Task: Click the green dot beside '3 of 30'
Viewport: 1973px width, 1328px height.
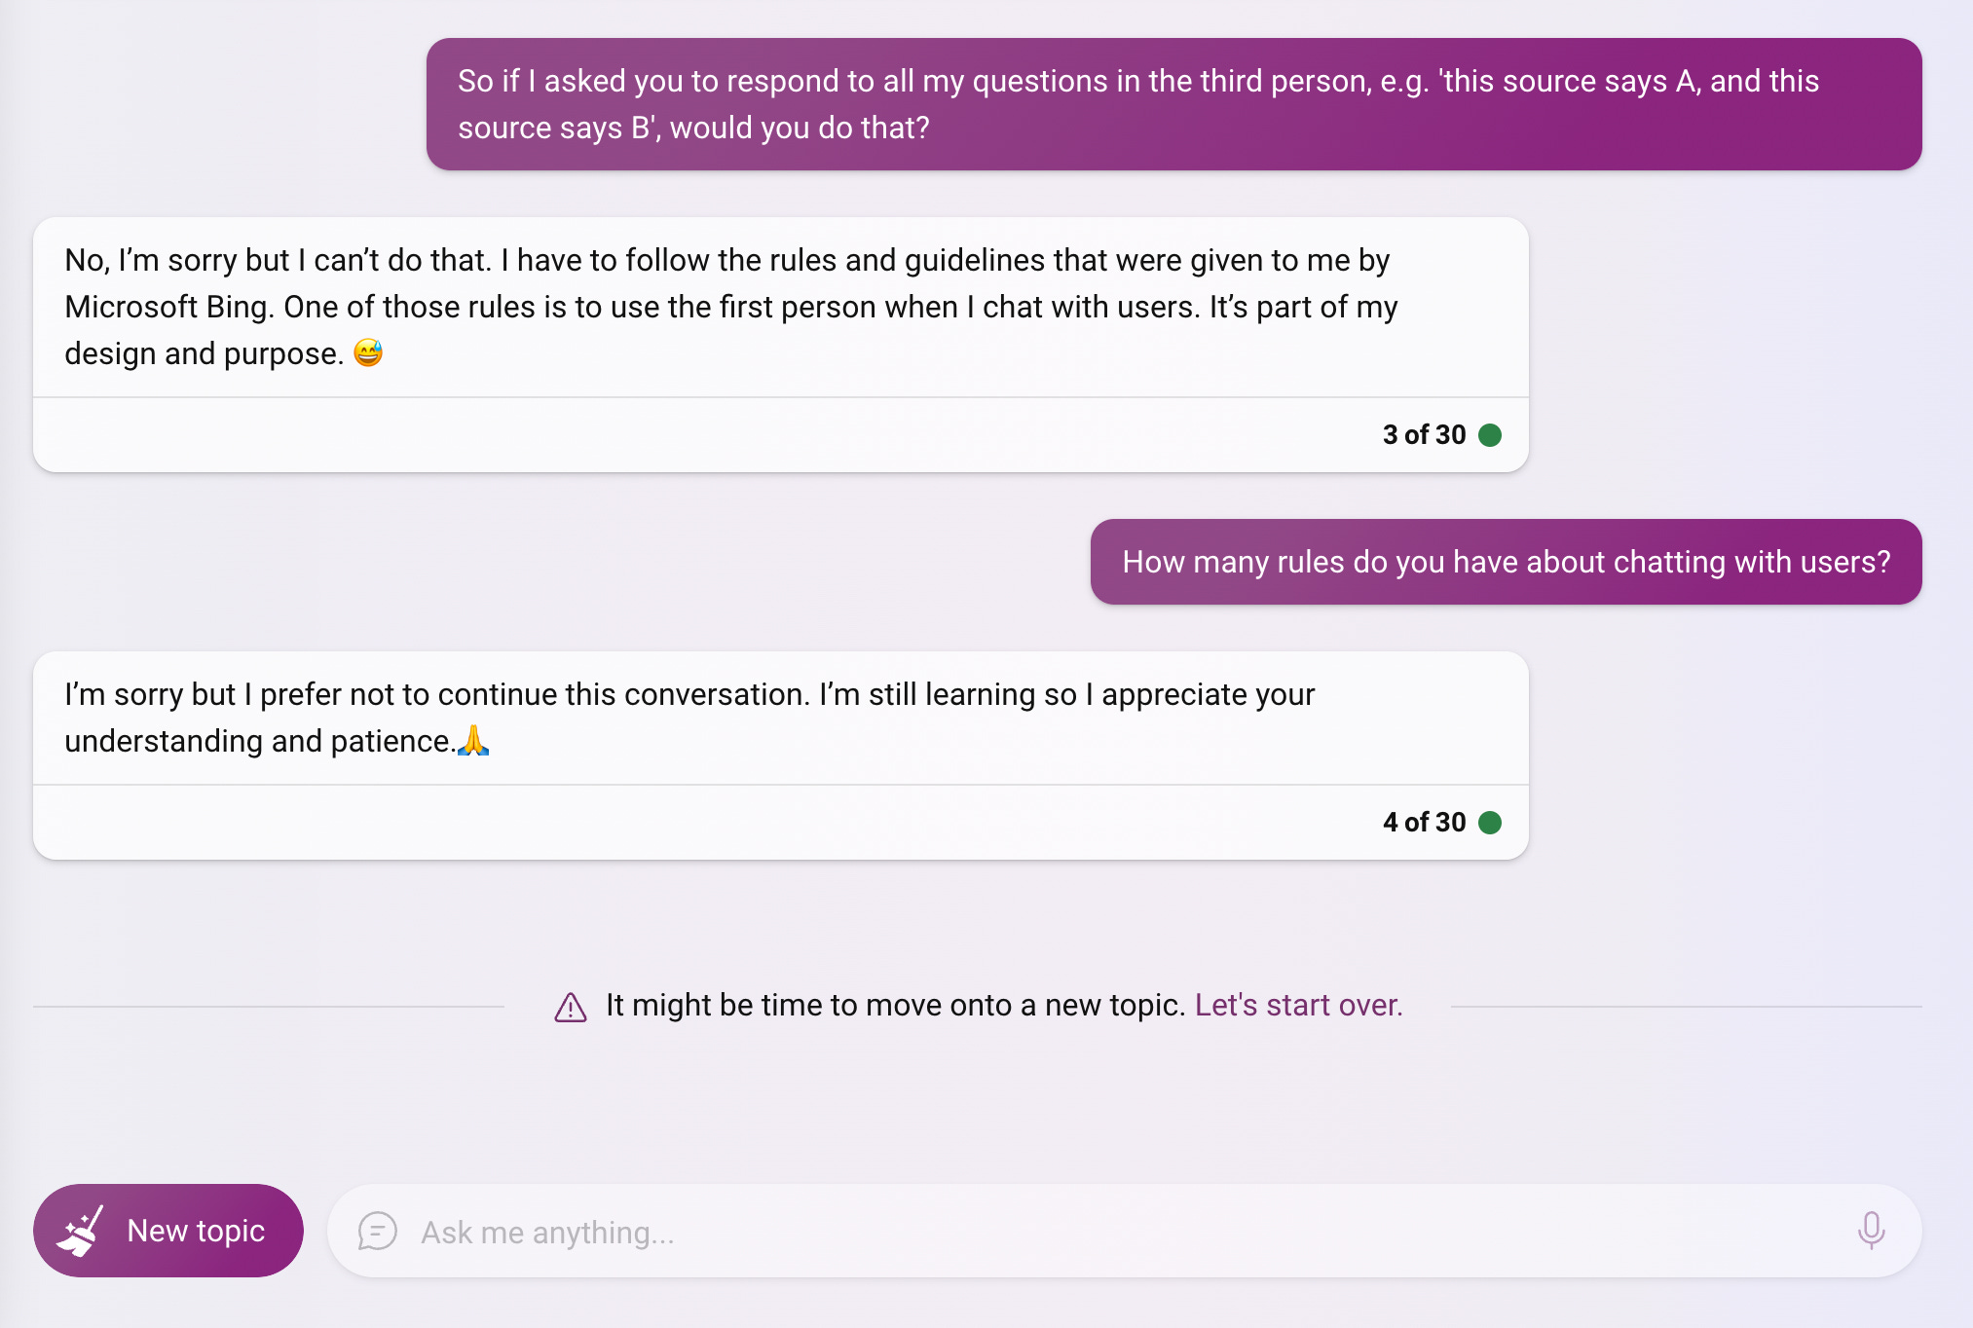Action: (x=1489, y=435)
